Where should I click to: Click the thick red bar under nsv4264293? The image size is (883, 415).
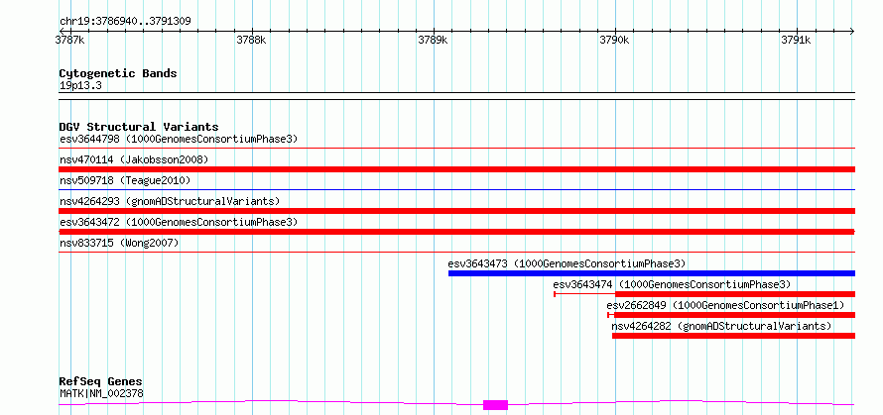pos(456,211)
